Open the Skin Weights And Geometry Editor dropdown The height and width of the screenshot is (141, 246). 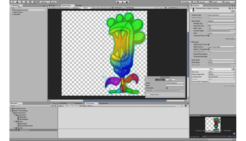tap(59, 8)
